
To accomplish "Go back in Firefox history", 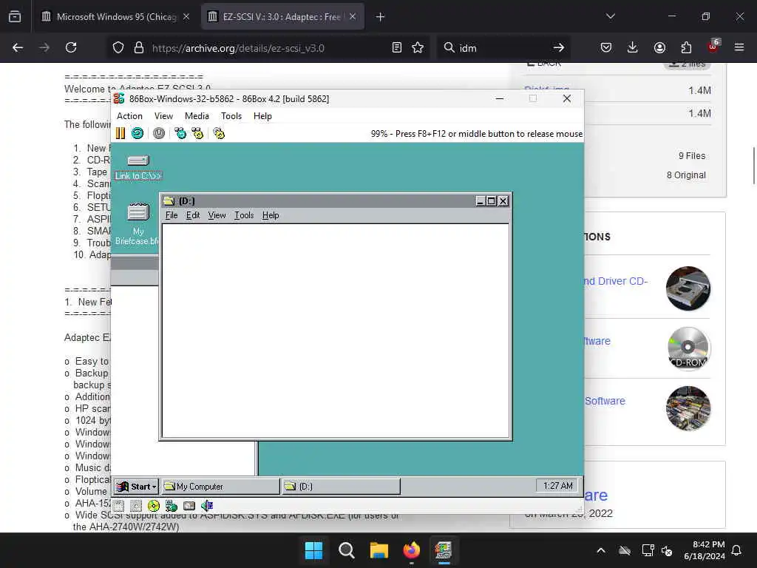I will pos(18,47).
